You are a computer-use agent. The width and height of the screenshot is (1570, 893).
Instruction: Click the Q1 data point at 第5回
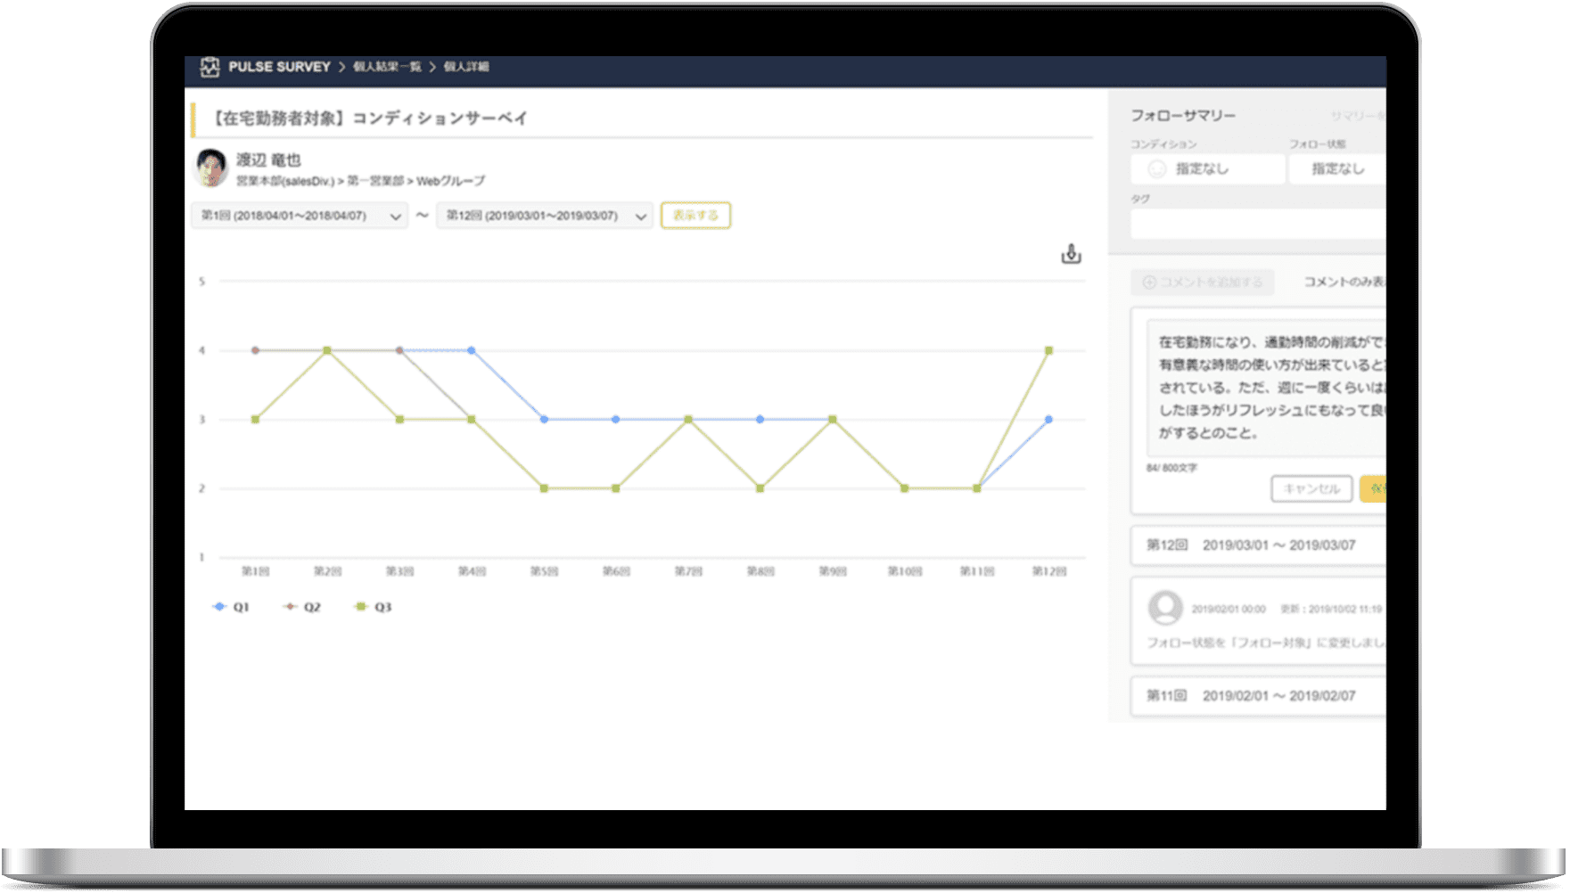(544, 419)
